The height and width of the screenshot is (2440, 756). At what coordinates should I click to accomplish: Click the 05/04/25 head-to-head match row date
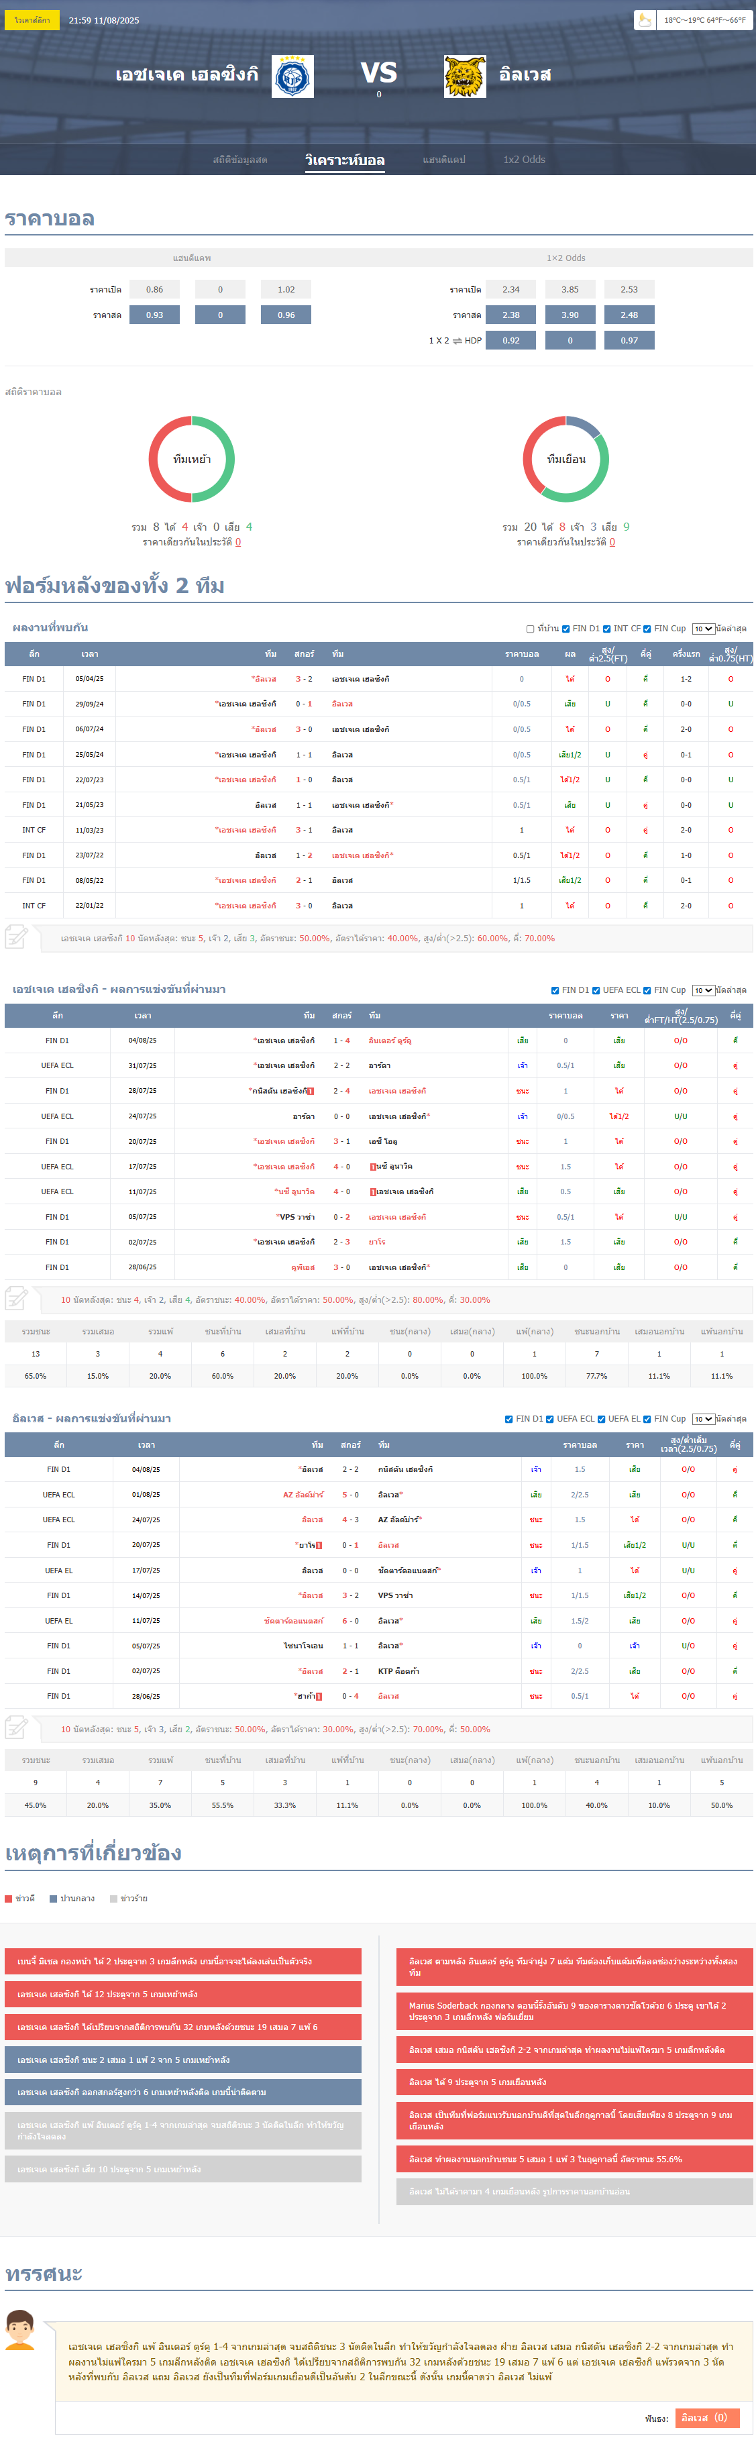[90, 679]
